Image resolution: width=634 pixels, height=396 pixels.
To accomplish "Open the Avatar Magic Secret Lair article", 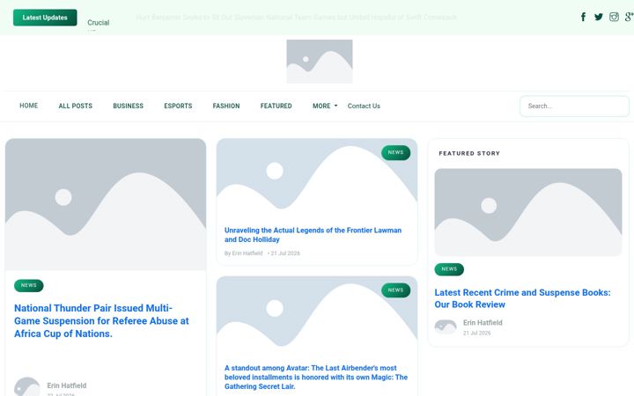I will (316, 377).
